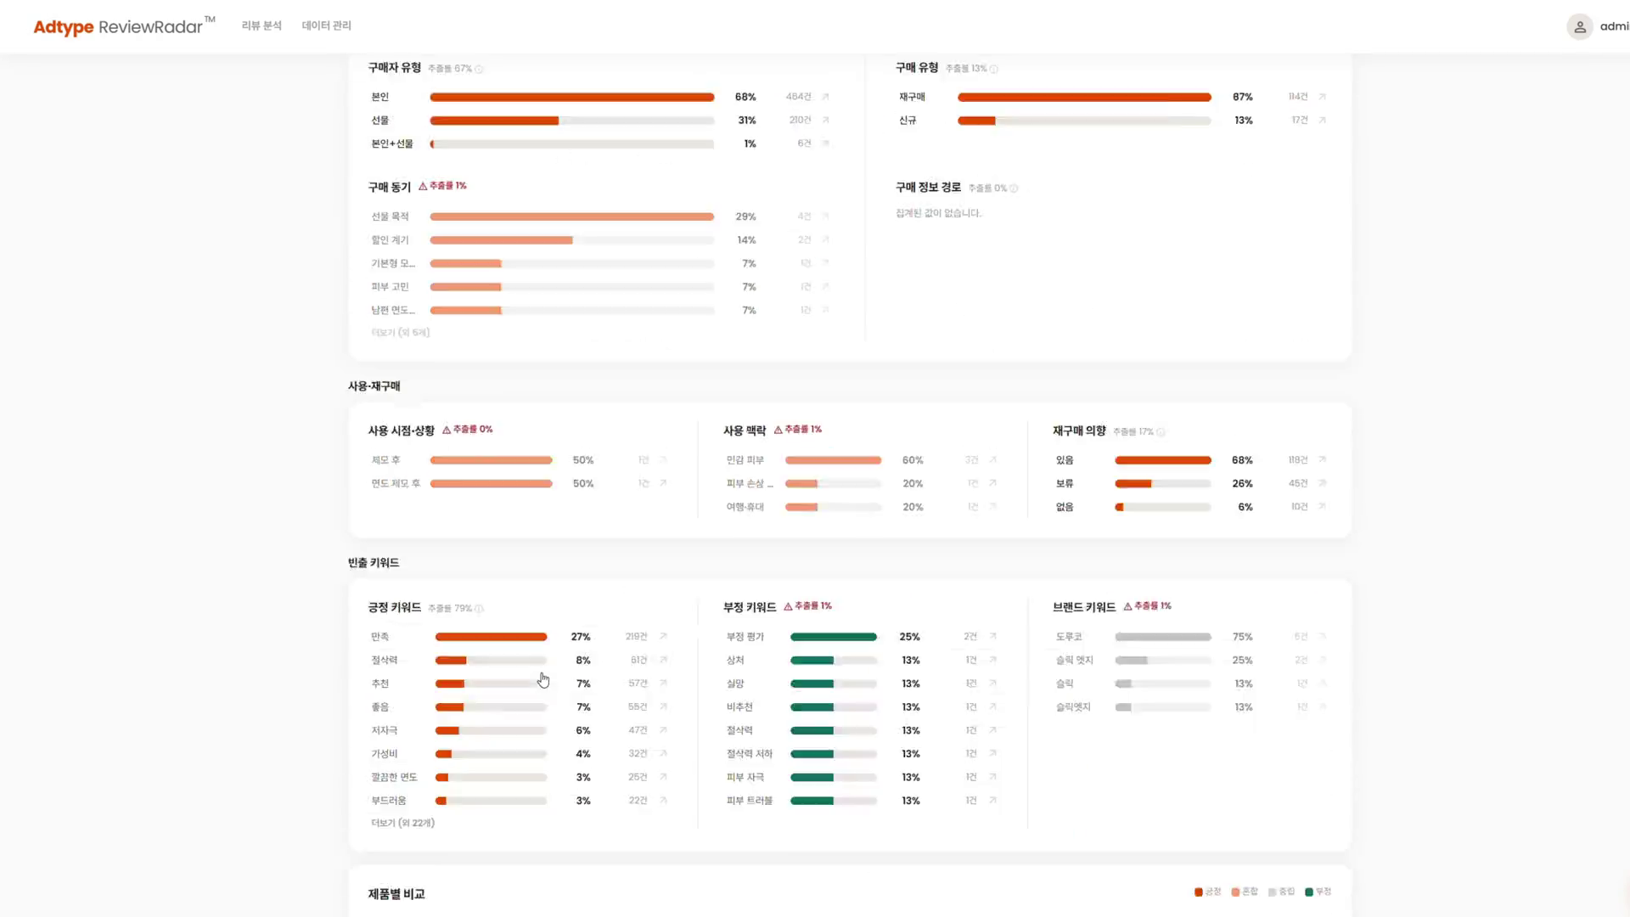
Task: Click the info icon beside 구매자 유형 추출률 67%
Action: 480,69
